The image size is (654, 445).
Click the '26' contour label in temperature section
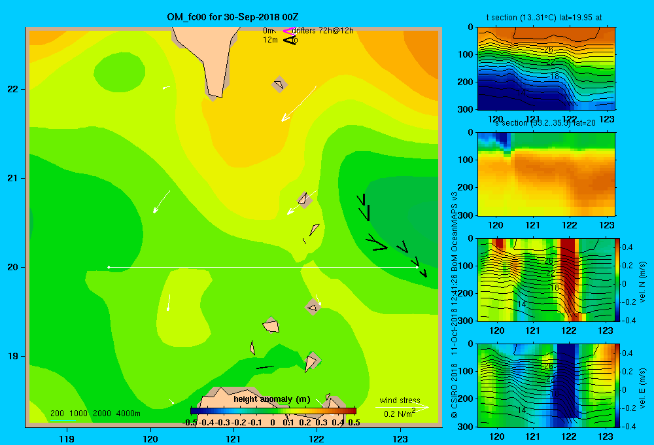click(549, 50)
